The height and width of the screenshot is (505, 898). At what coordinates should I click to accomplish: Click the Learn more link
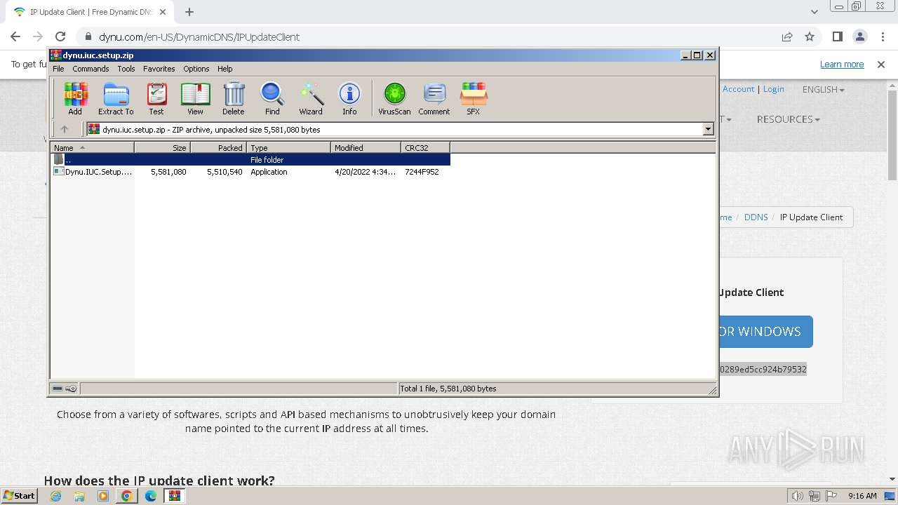click(x=842, y=64)
